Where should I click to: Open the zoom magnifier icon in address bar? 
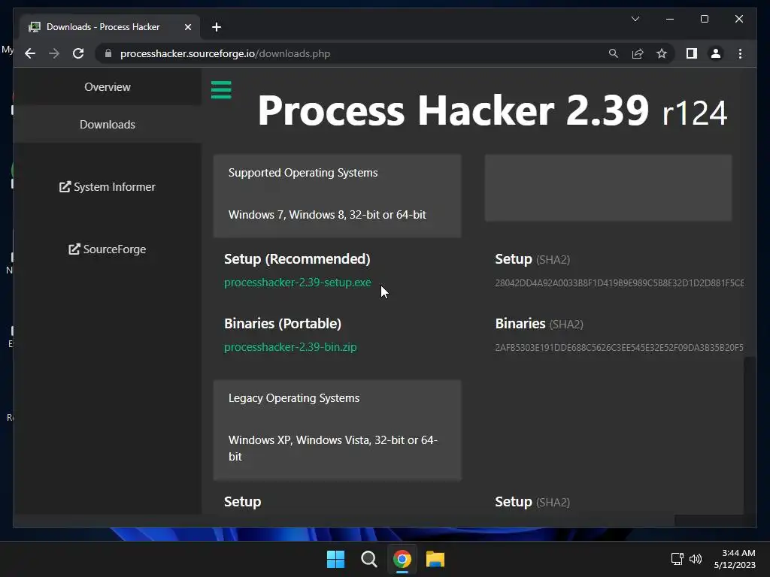tap(614, 53)
